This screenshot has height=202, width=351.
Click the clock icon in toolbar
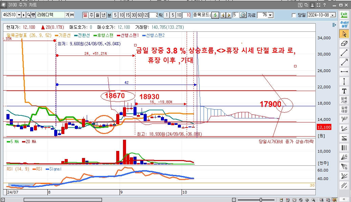243,15
